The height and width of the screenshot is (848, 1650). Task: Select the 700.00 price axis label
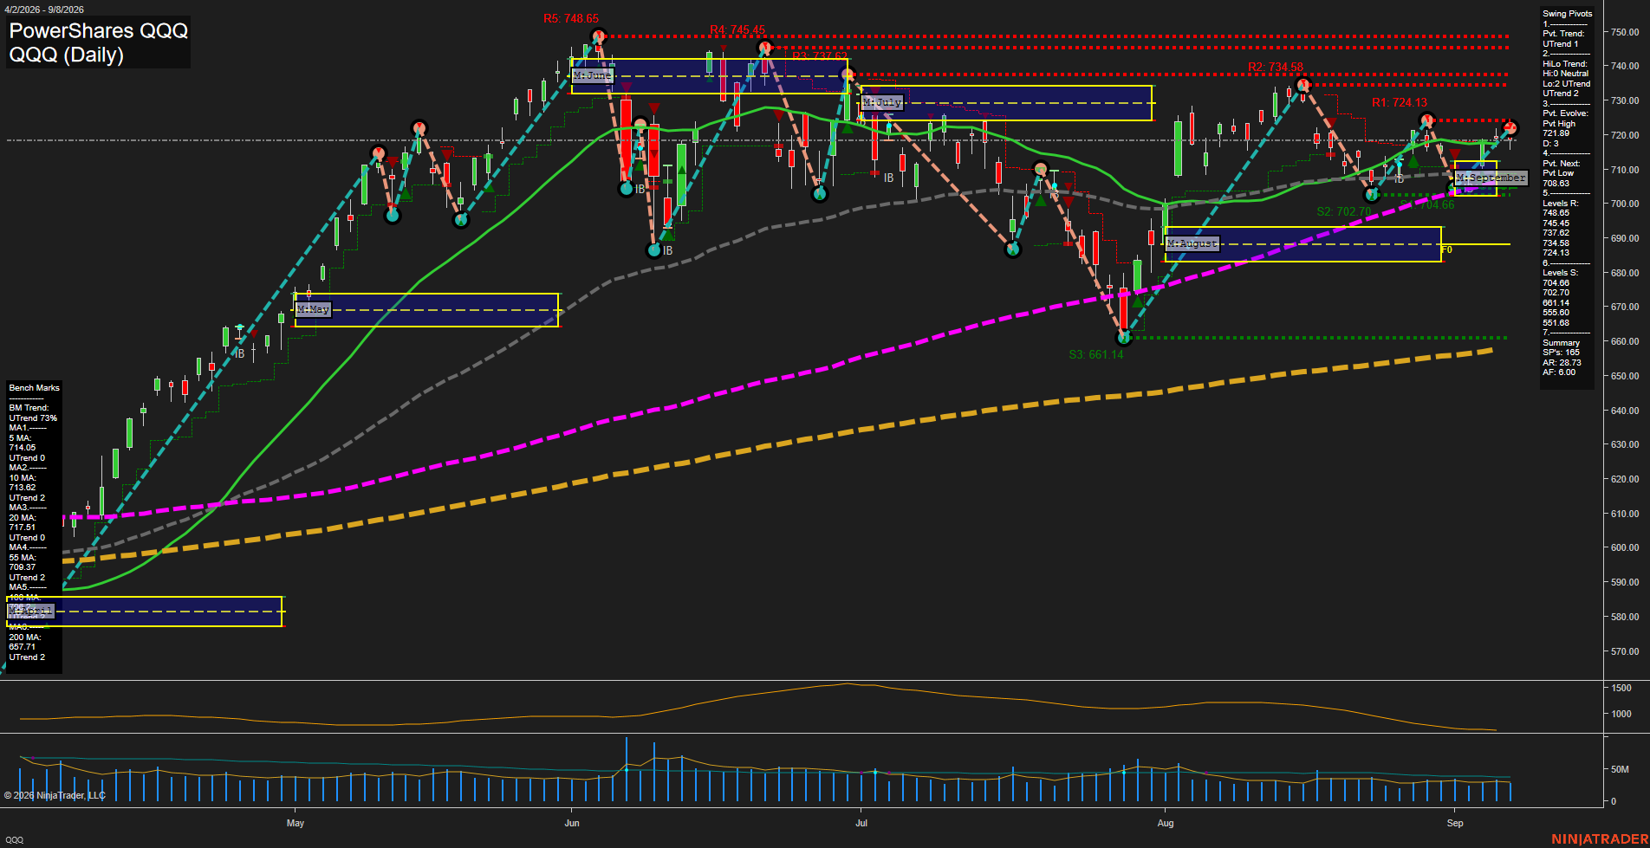pyautogui.click(x=1625, y=204)
